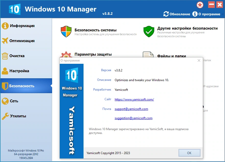Click the Параметры защиты gear icon
Image resolution: width=225 pixels, height=162 pixels.
point(66,55)
